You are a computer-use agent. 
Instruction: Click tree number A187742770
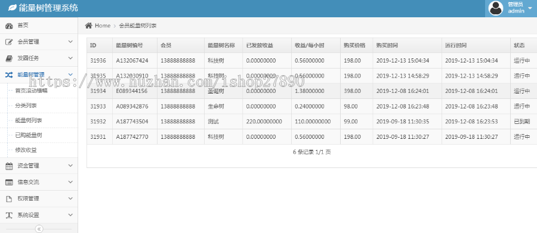pos(132,137)
